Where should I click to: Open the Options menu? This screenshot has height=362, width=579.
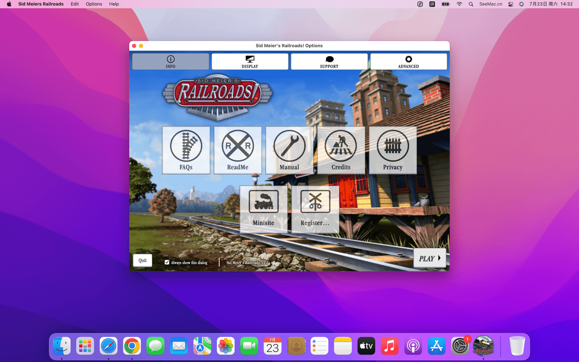(94, 4)
